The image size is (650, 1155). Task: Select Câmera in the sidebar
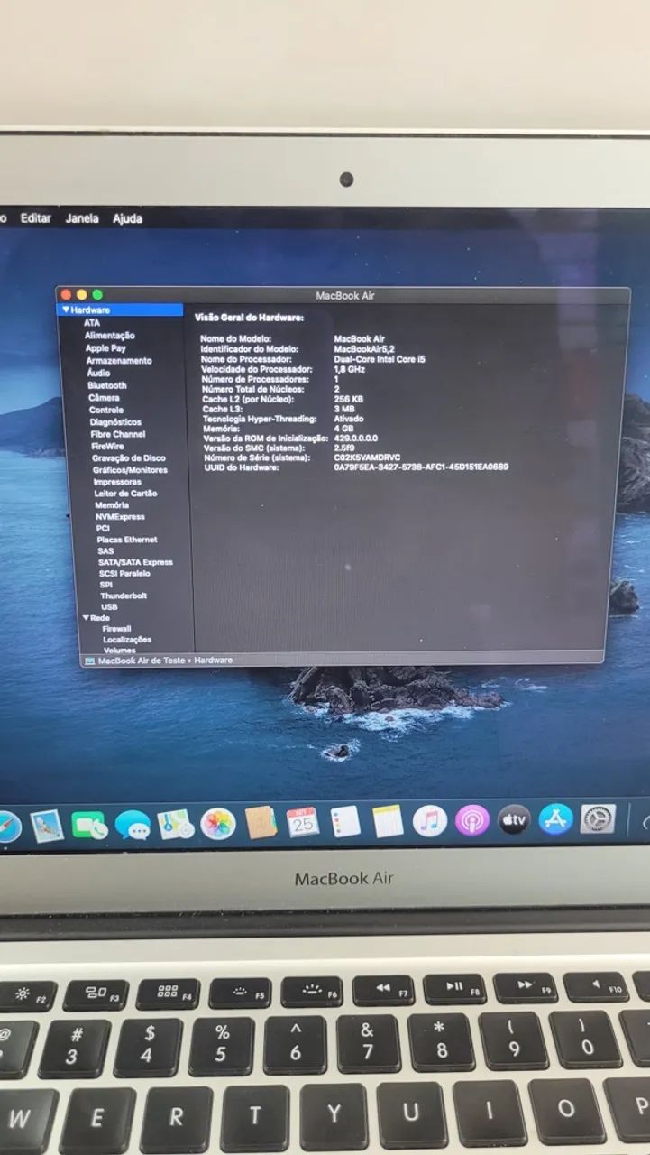tap(104, 397)
